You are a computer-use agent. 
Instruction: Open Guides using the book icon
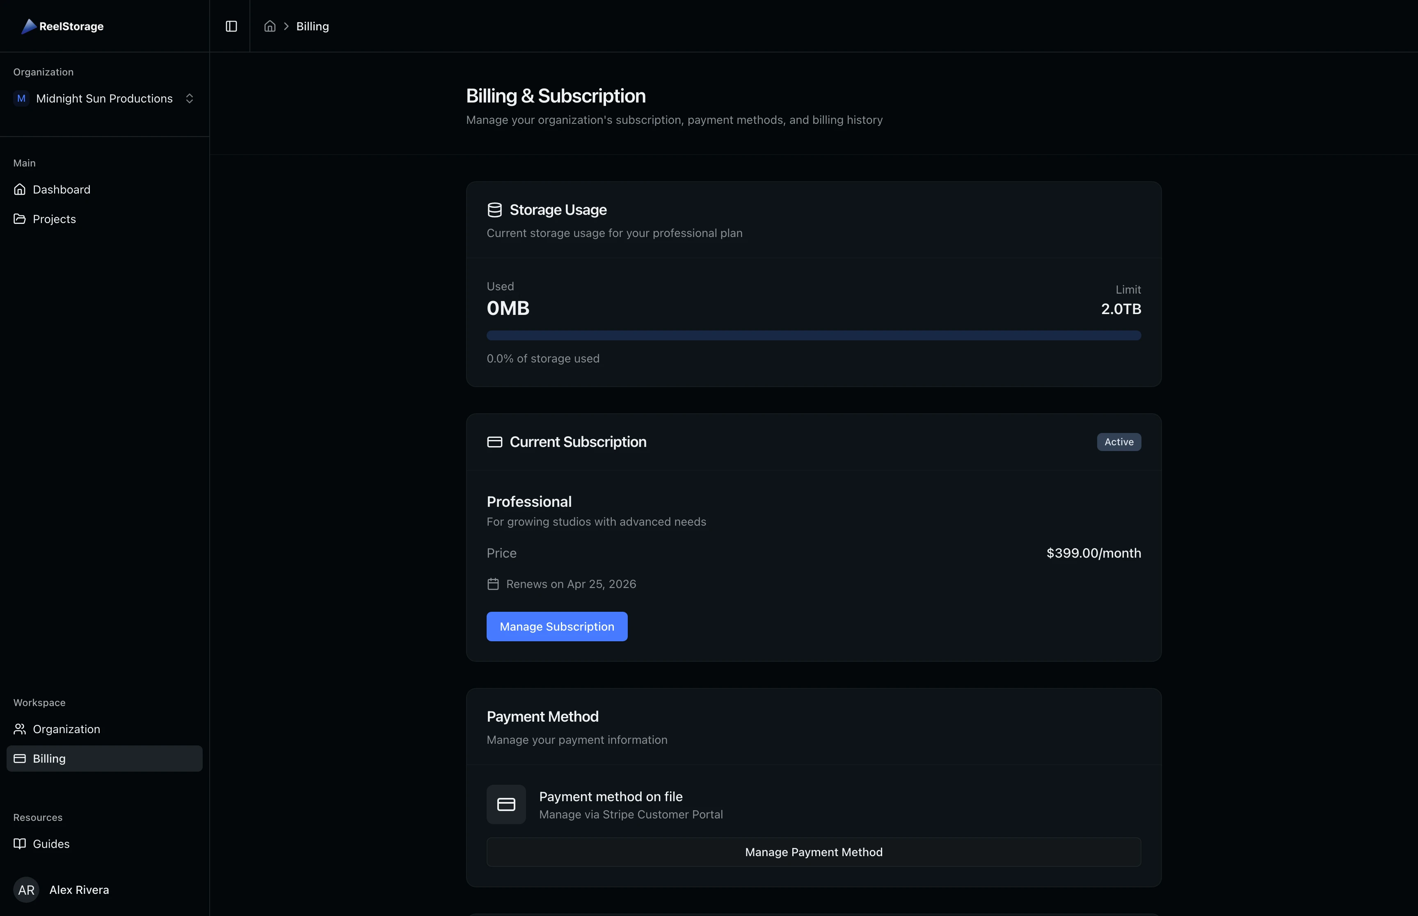click(20, 843)
